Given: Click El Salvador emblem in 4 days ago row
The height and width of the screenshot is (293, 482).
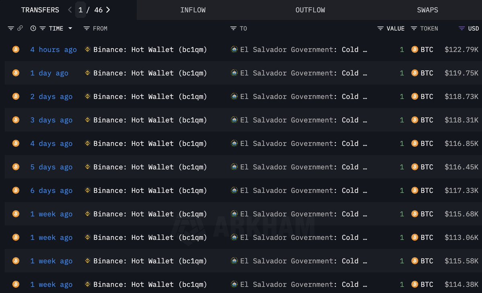Looking at the screenshot, I should [234, 143].
